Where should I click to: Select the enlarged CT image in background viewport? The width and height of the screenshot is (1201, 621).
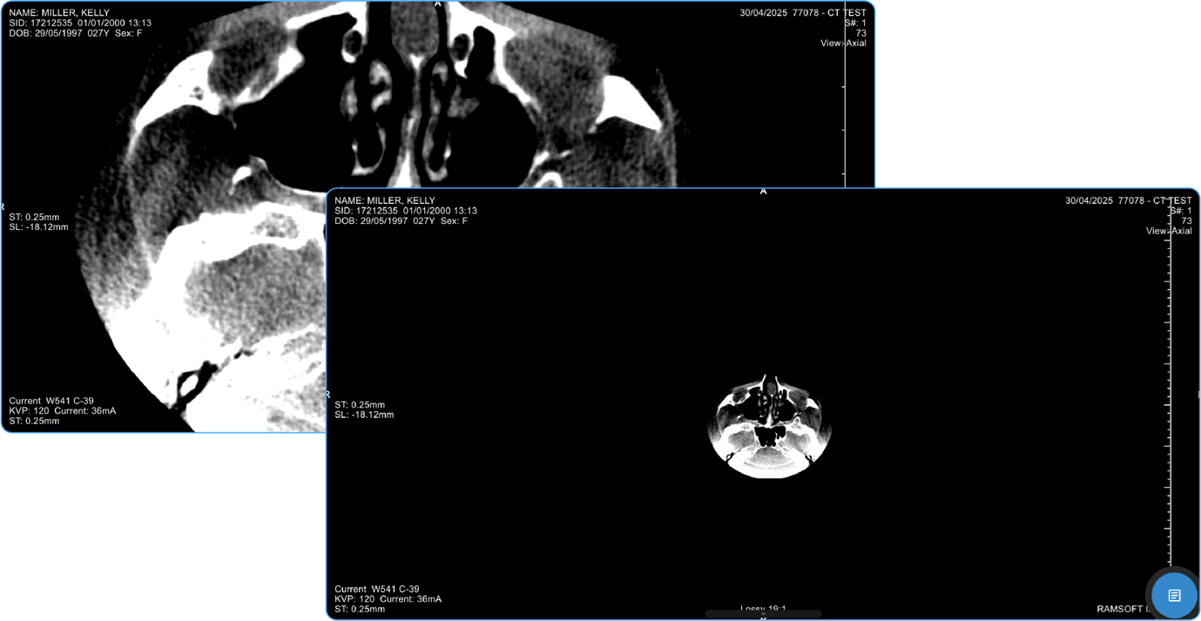[218, 261]
